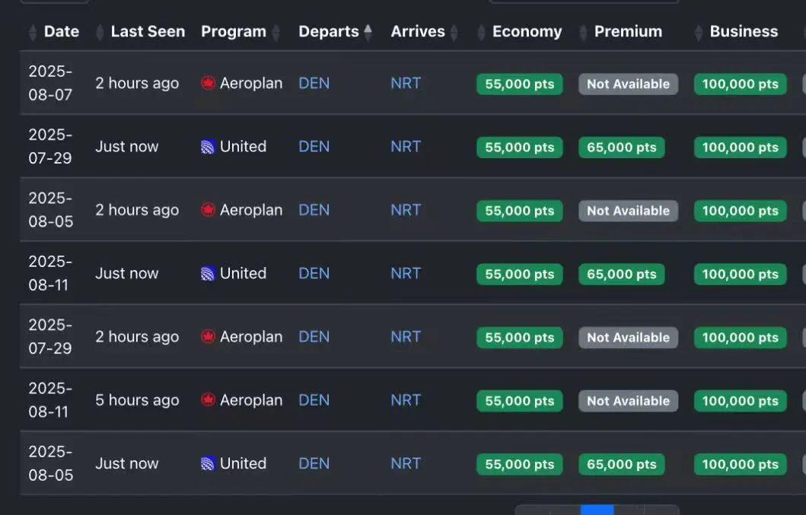Click Not Available badge in 5 hours ago row
This screenshot has height=515, width=806.
(628, 401)
